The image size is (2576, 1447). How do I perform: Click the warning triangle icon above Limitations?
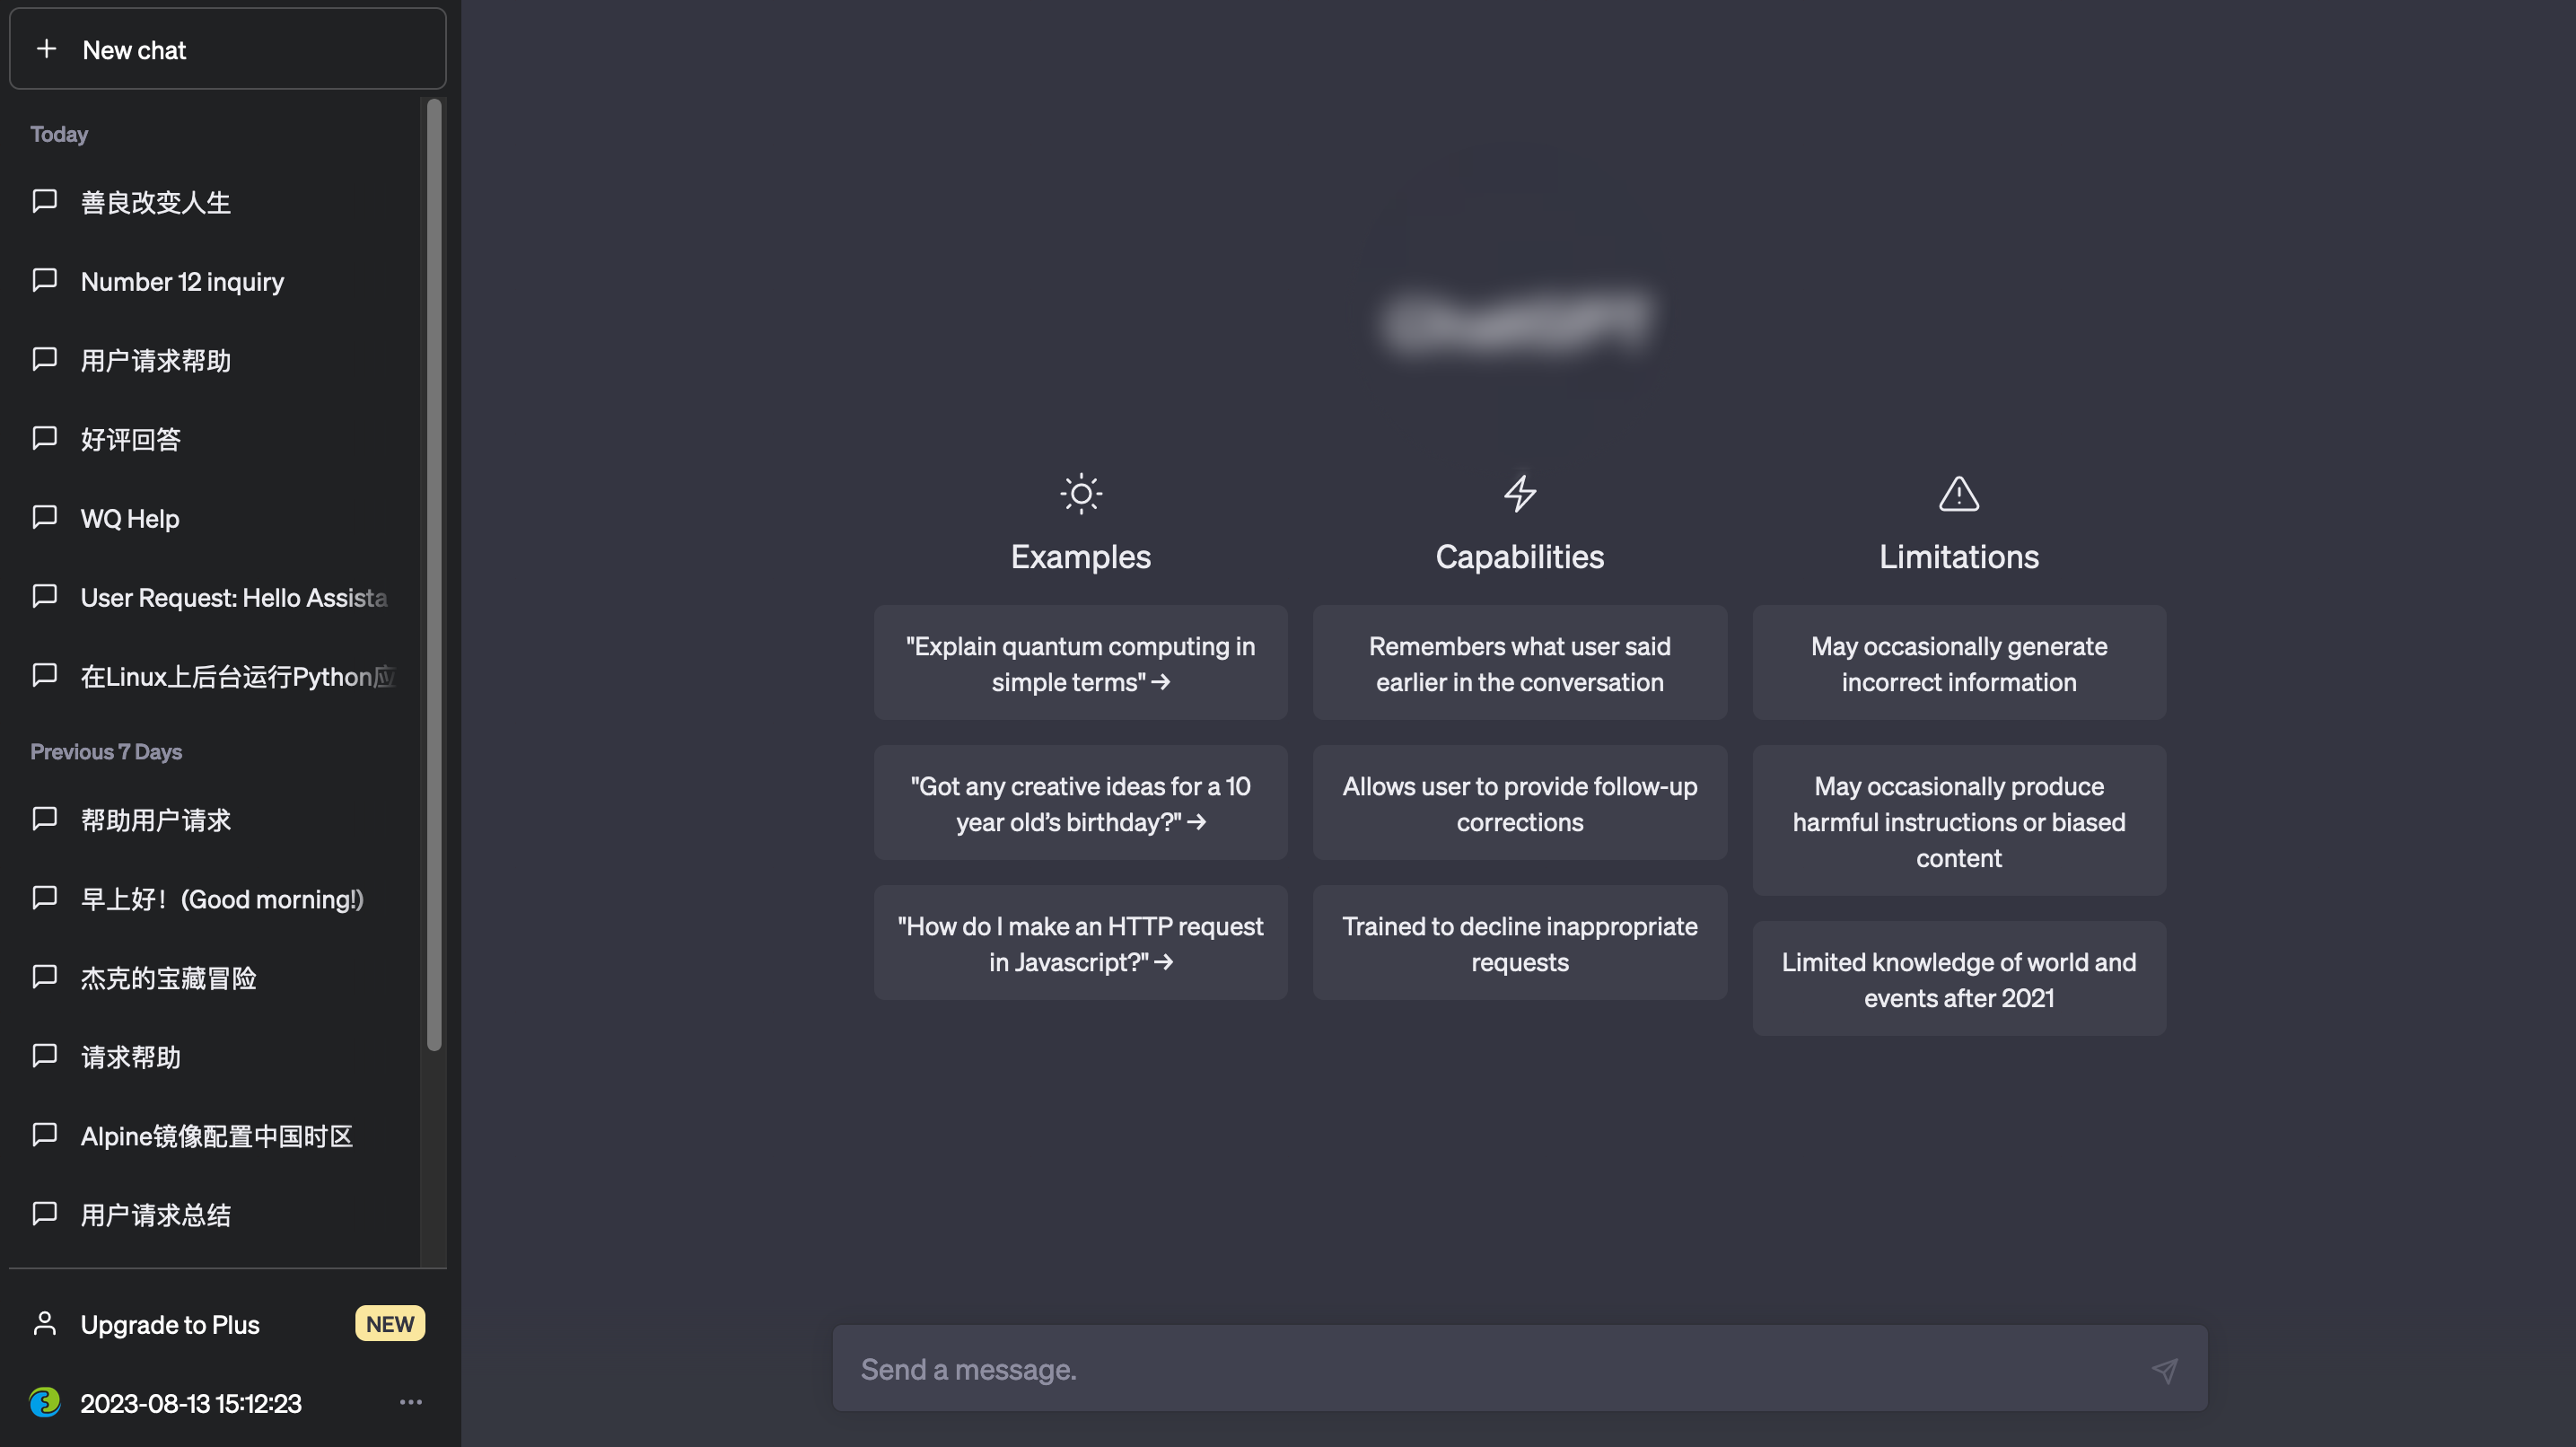[1958, 494]
